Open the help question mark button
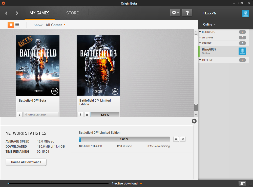The width and height of the screenshot is (253, 187). click(187, 13)
